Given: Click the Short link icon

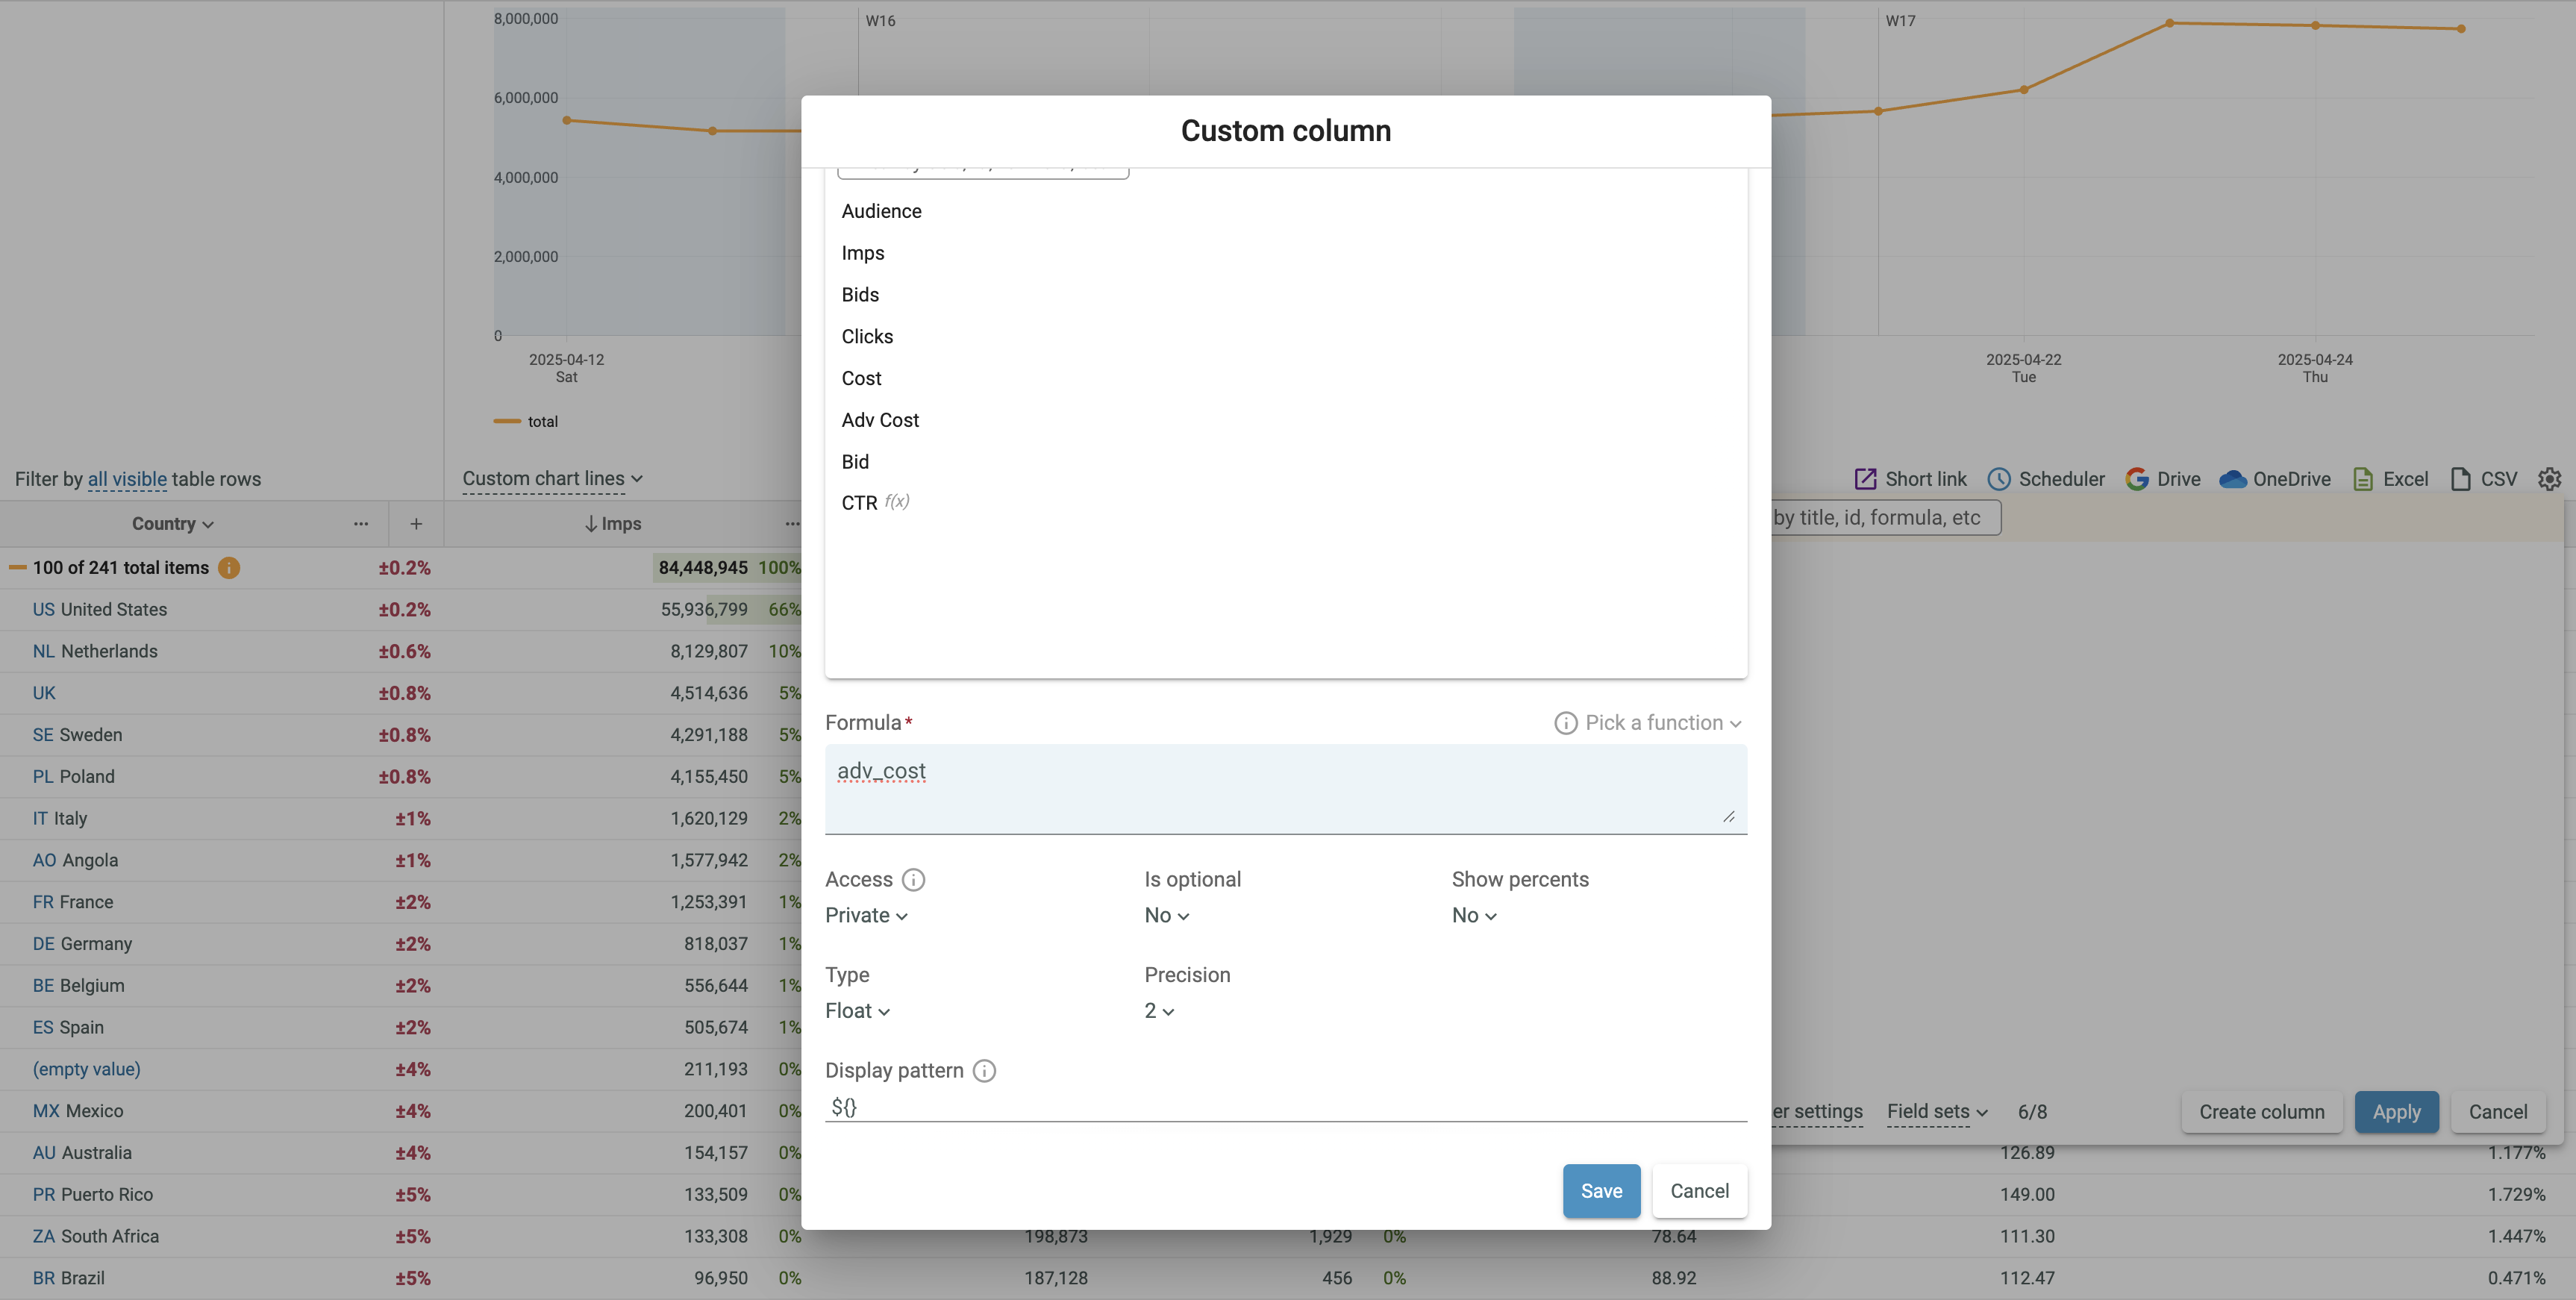Looking at the screenshot, I should point(1865,479).
